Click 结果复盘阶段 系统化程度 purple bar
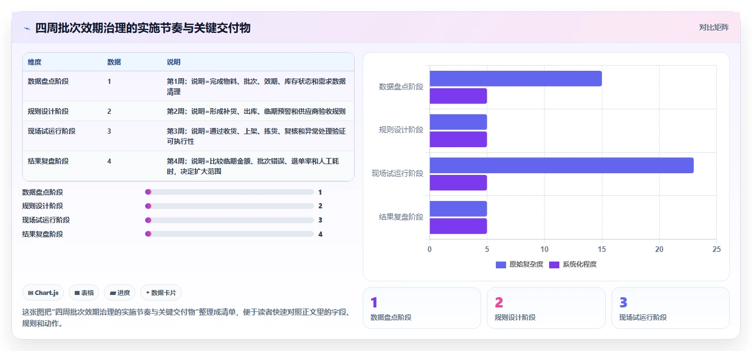This screenshot has height=351, width=752. coord(458,226)
